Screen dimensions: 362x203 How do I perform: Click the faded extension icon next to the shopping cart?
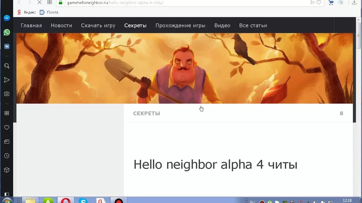tap(341, 3)
